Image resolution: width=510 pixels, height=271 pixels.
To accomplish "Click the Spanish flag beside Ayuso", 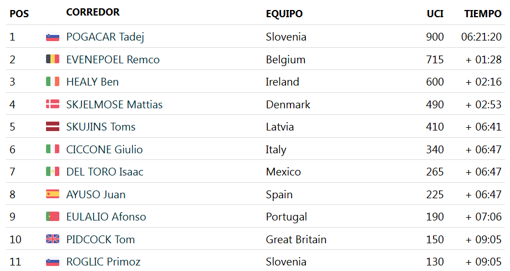I will click(52, 194).
